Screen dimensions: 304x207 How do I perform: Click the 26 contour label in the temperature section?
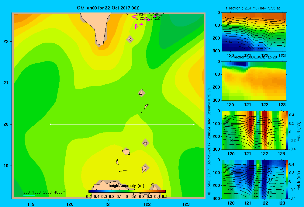pos(271,23)
